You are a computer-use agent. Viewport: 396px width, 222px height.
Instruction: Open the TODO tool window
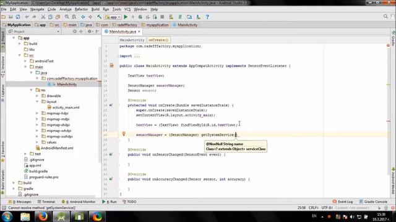129,202
